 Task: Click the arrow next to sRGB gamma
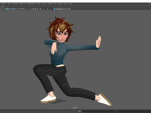70,9
